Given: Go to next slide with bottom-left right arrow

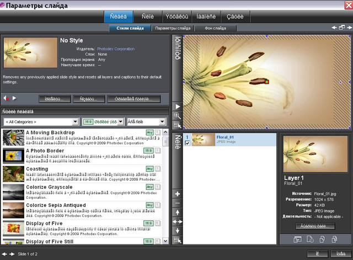Looking at the screenshot, I should [x=12, y=254].
